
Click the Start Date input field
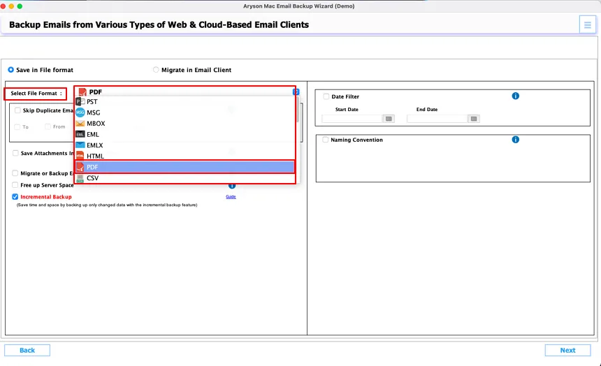pos(352,119)
